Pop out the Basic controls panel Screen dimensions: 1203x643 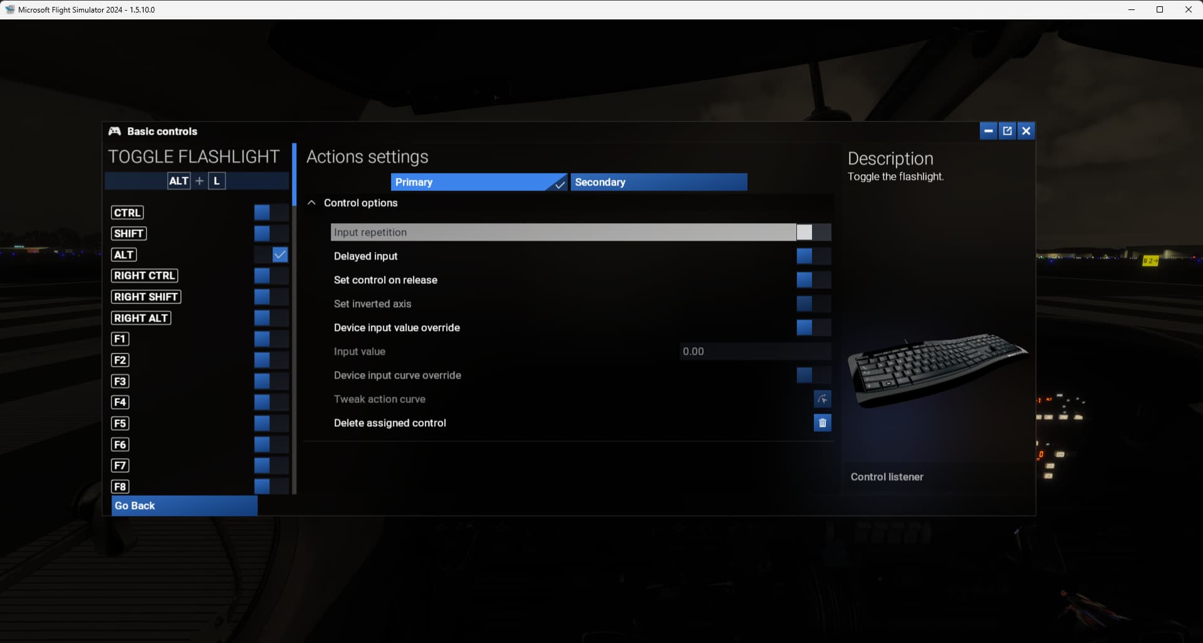point(1007,131)
